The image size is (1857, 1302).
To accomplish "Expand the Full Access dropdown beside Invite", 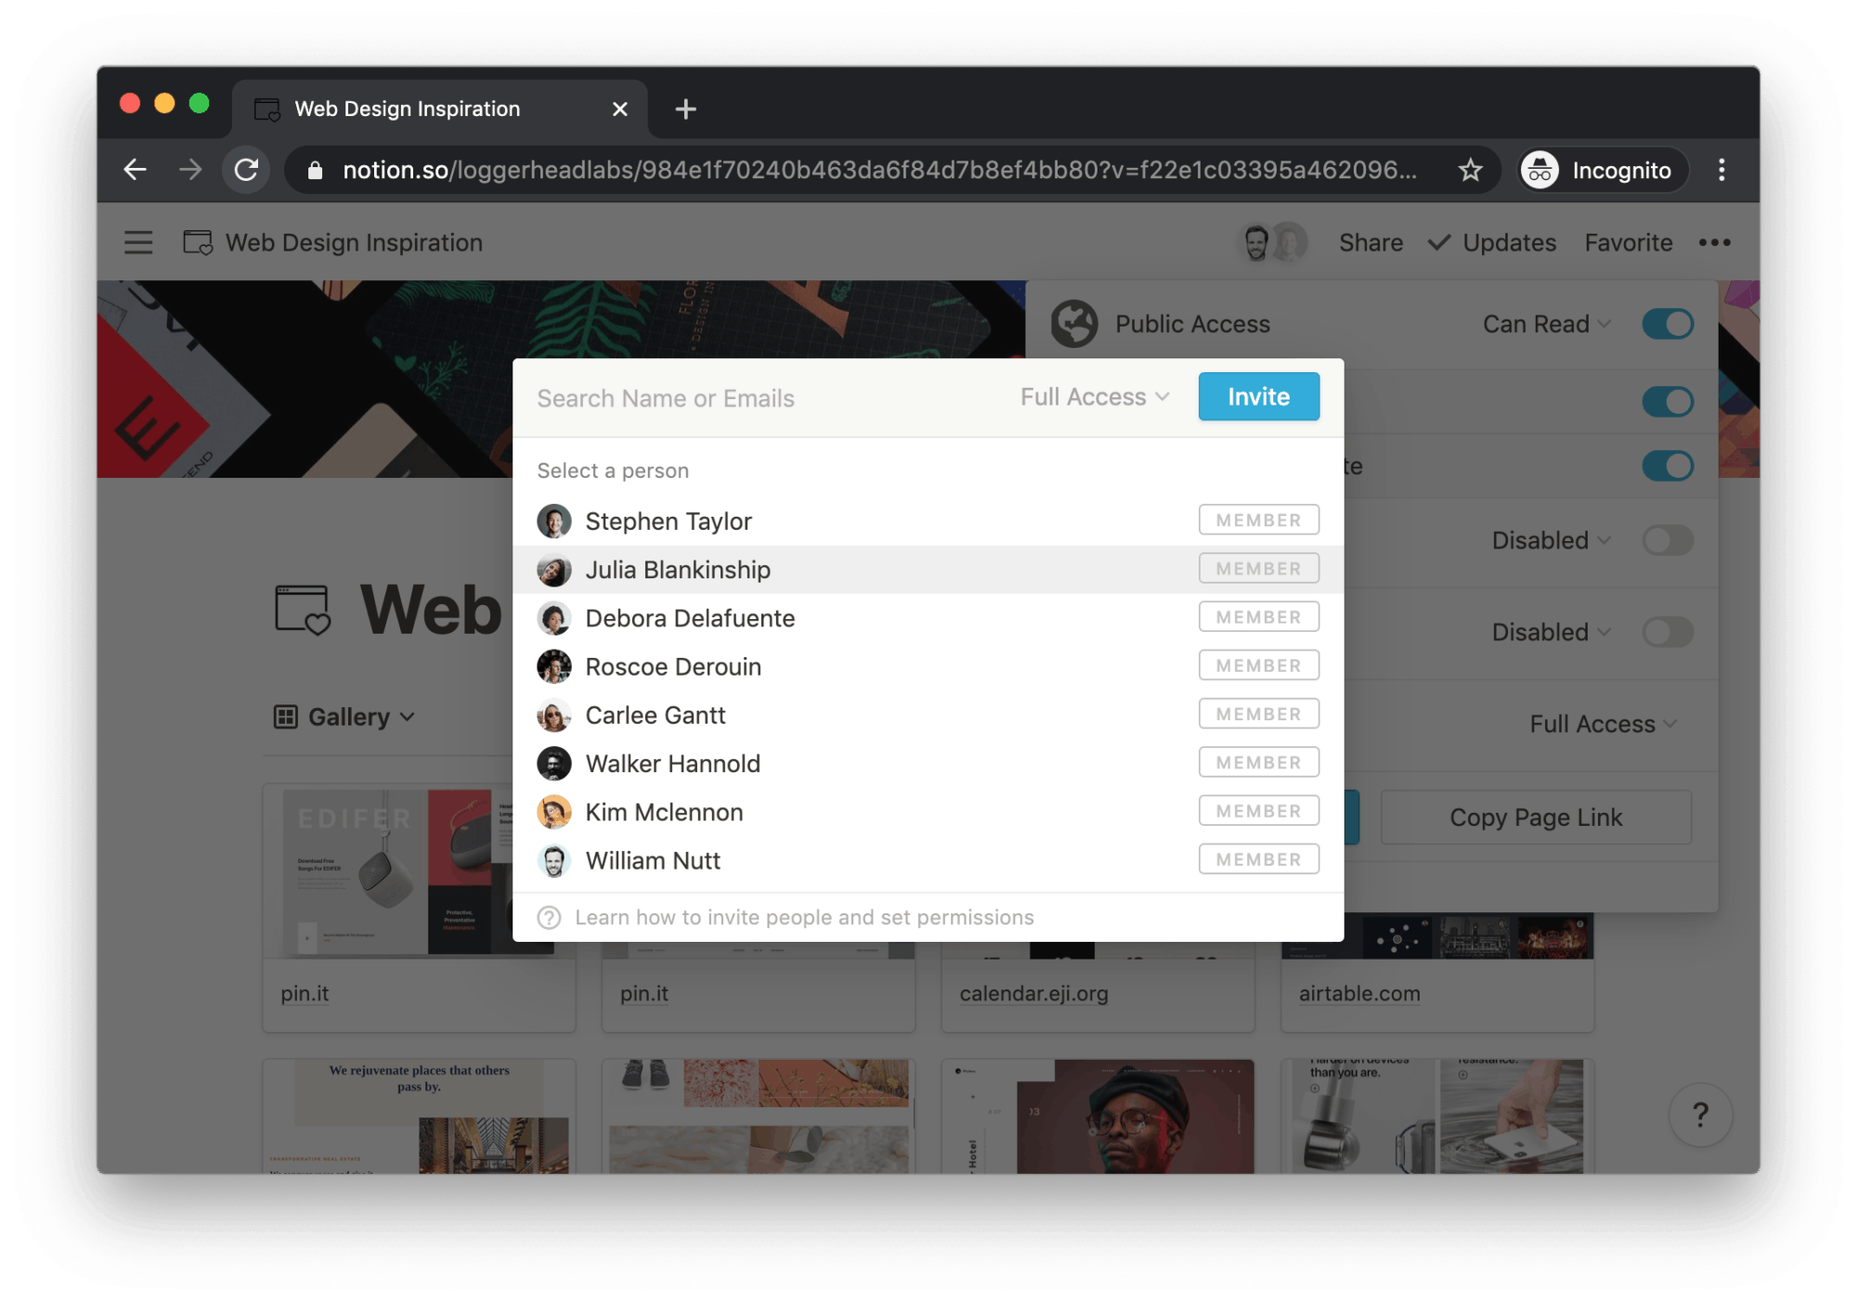I will click(x=1095, y=397).
